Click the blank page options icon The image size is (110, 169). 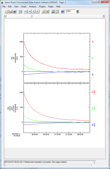click(x=57, y=11)
